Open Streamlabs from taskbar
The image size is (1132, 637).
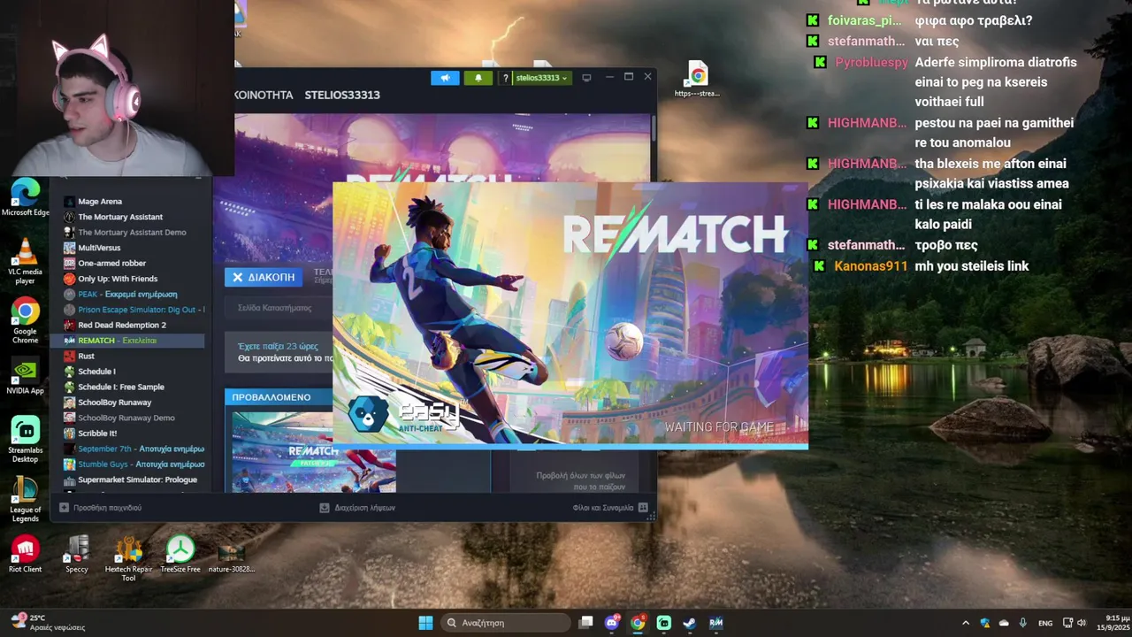[x=664, y=623]
